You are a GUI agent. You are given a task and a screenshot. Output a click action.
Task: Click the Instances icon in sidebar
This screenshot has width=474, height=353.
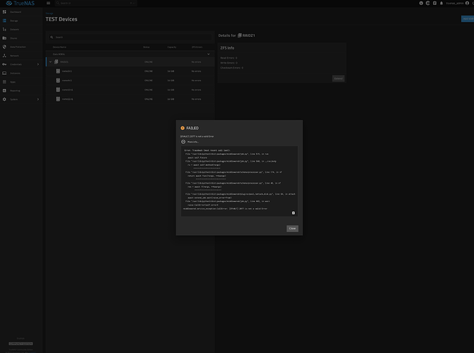4,73
